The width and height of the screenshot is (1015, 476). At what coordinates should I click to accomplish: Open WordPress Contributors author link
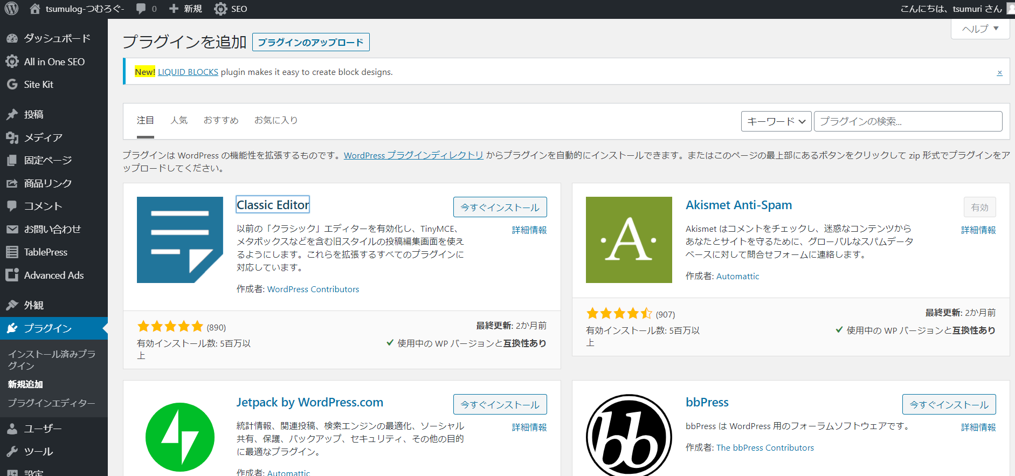(313, 289)
